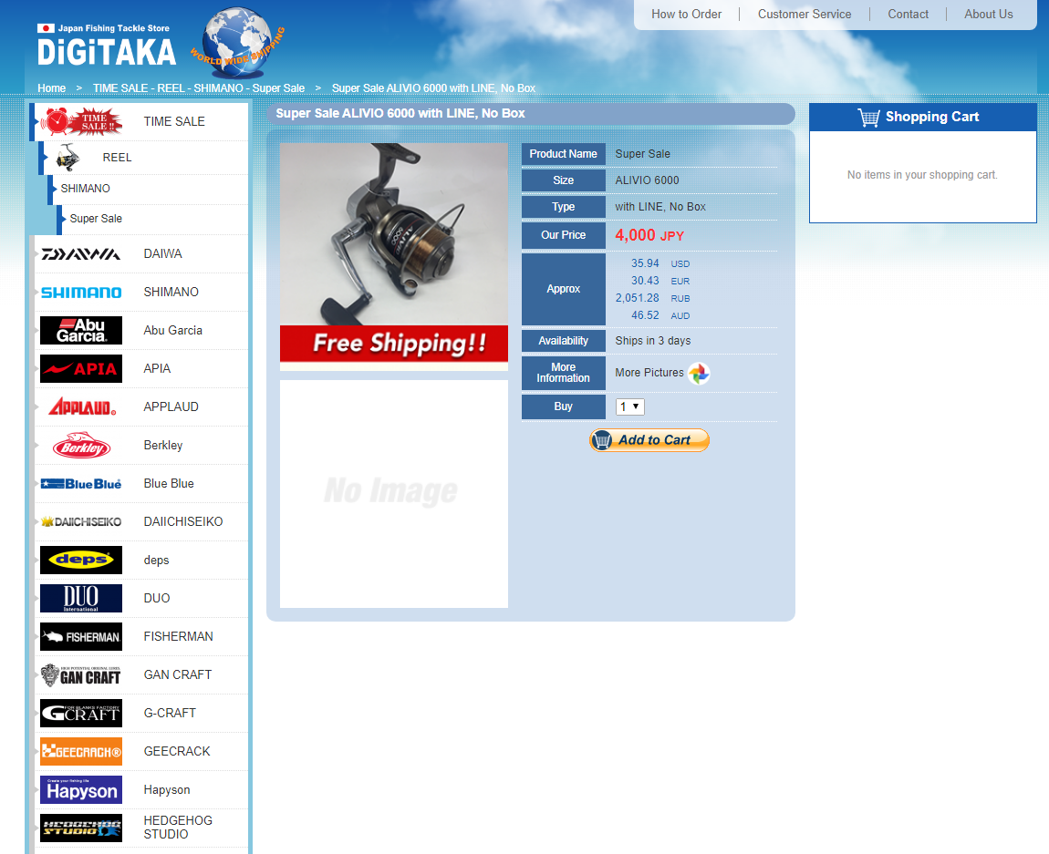Open the Abu Garcia brand text link
Screen dimensions: 1049x854
click(x=172, y=330)
